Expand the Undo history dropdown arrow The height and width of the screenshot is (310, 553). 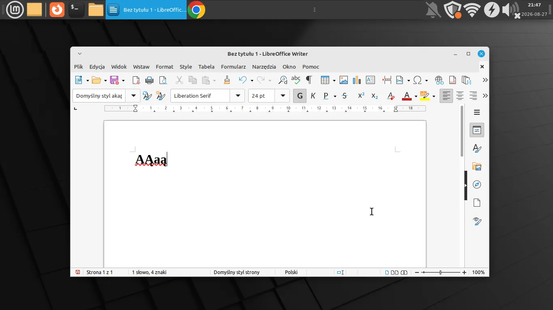(x=252, y=80)
